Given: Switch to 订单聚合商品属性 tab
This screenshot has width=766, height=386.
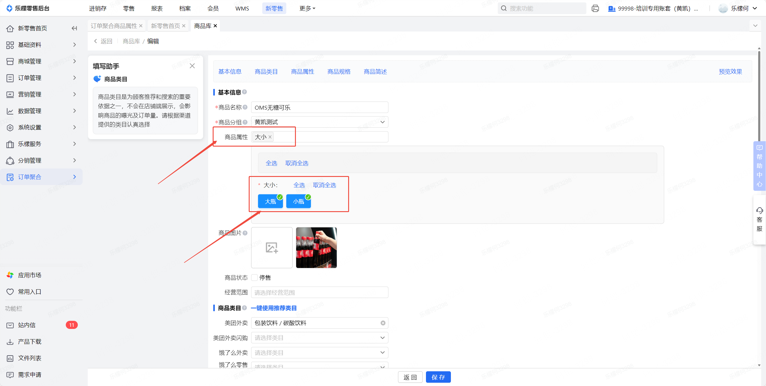Looking at the screenshot, I should point(114,26).
